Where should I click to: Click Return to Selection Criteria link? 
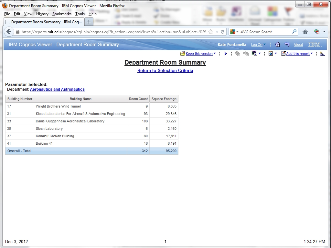[x=165, y=71]
